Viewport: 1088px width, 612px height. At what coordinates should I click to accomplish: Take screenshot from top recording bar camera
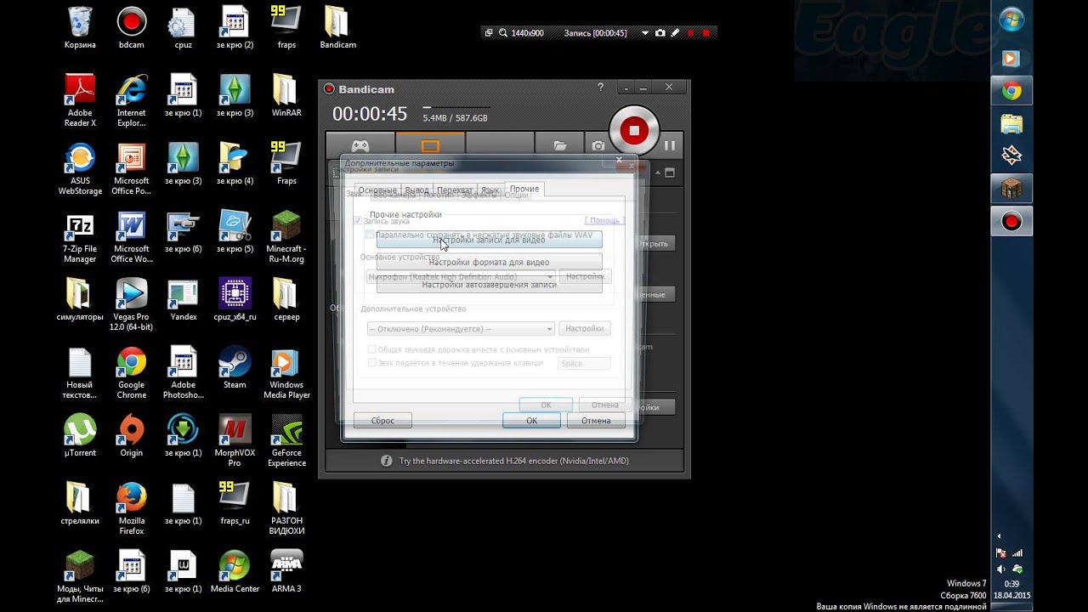pos(660,33)
